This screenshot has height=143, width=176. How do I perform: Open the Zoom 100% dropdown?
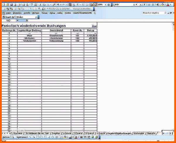pos(105,5)
